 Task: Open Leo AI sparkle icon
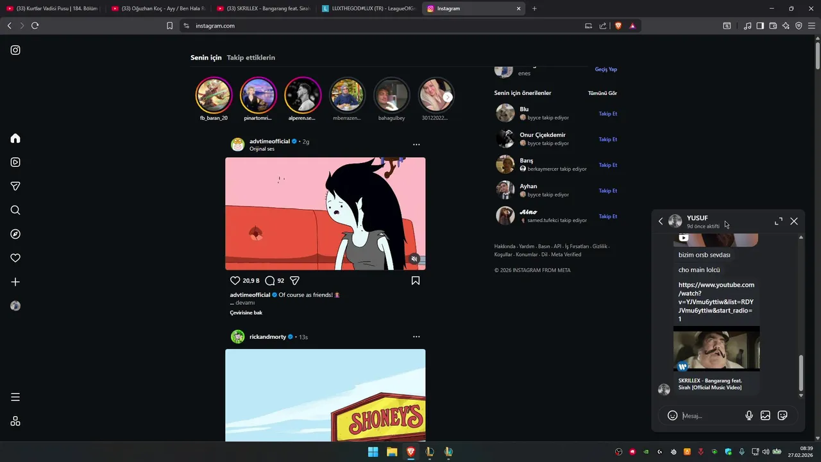point(786,26)
